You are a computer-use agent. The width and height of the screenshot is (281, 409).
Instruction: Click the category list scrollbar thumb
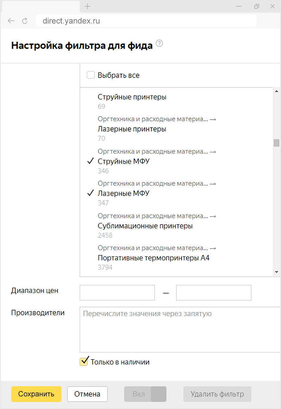[277, 143]
